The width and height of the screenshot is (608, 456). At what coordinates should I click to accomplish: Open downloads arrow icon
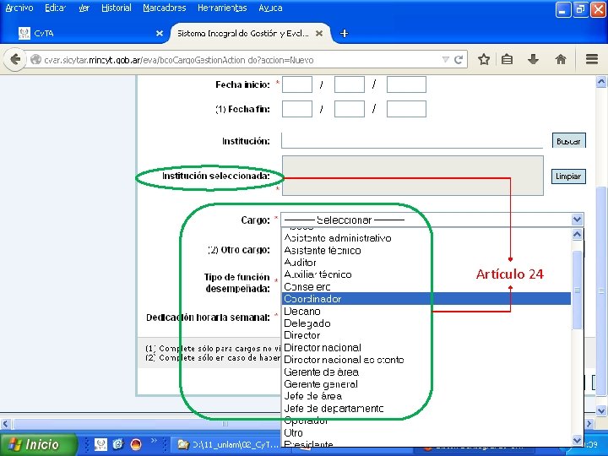coord(534,59)
